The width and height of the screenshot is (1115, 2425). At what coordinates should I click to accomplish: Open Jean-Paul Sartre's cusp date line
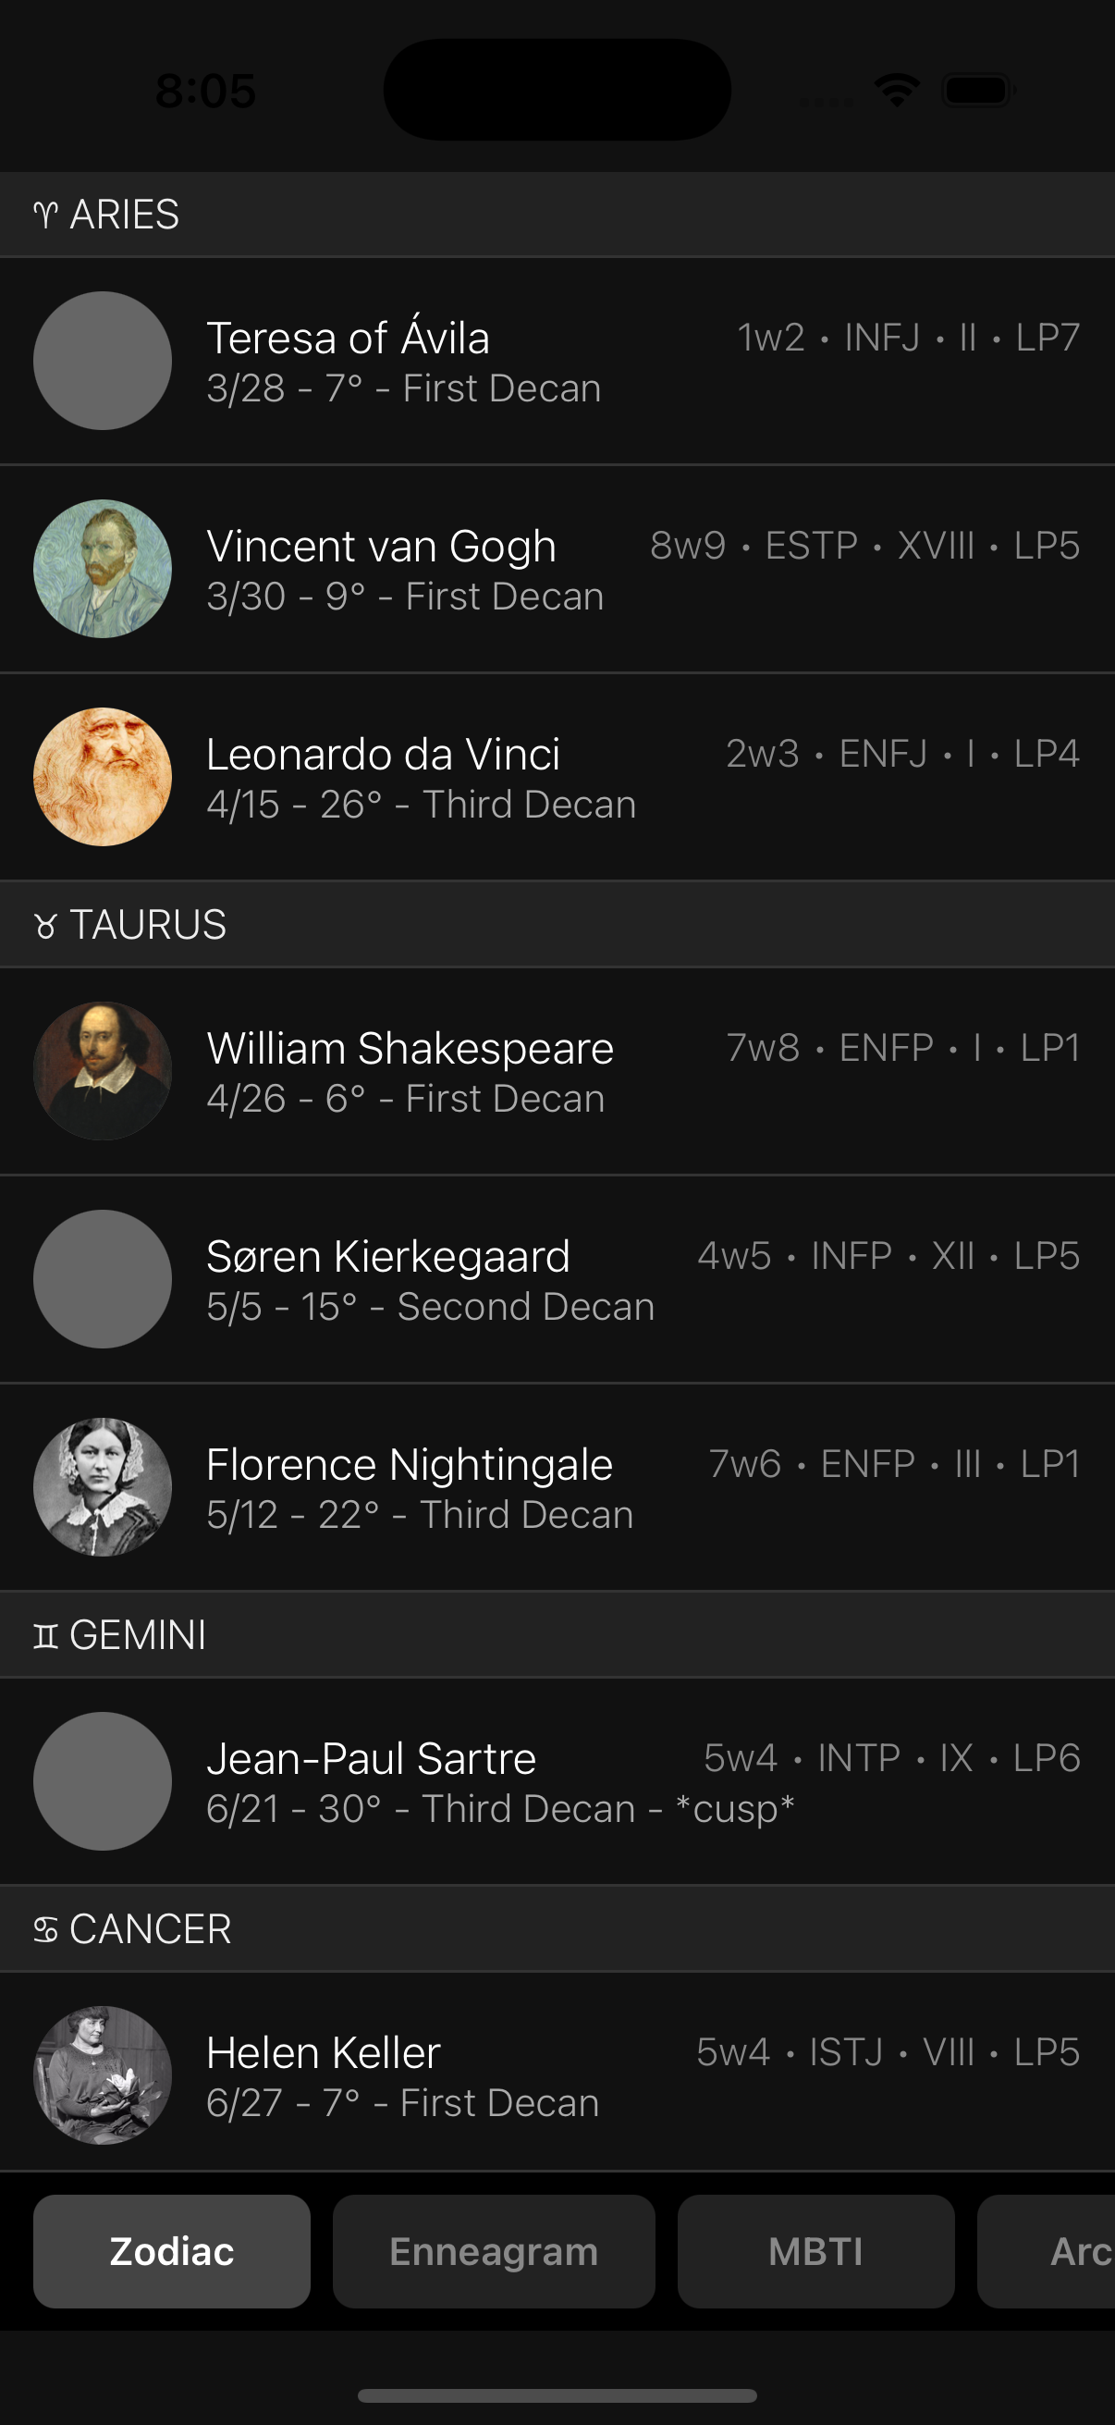point(499,1809)
